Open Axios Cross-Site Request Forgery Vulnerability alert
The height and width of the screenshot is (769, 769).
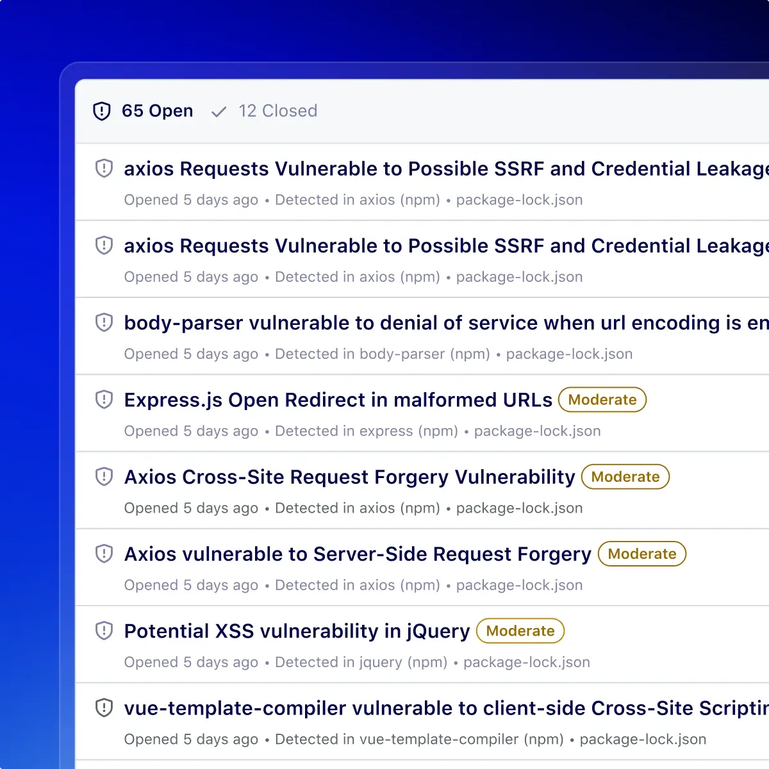(x=349, y=477)
